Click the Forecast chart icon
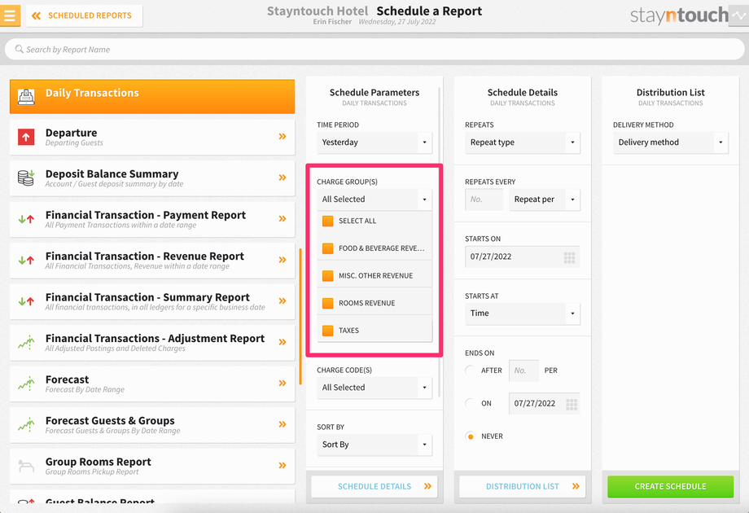 tap(26, 384)
